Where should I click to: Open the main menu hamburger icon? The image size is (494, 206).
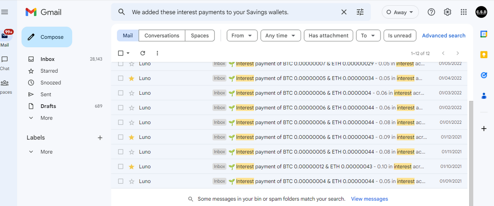pyautogui.click(x=5, y=12)
